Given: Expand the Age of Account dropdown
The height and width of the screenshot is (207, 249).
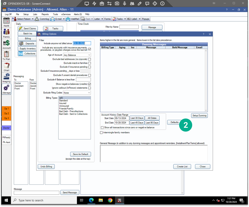Looking at the screenshot, I should (x=77, y=55).
